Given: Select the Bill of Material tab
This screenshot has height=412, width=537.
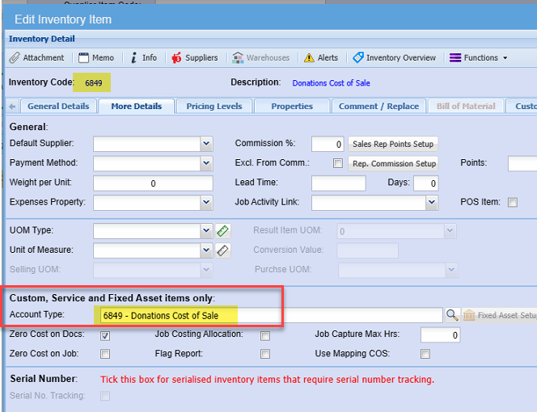Looking at the screenshot, I should [466, 106].
